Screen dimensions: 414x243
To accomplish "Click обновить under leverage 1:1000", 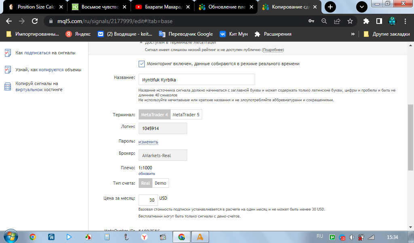I will [x=147, y=174].
